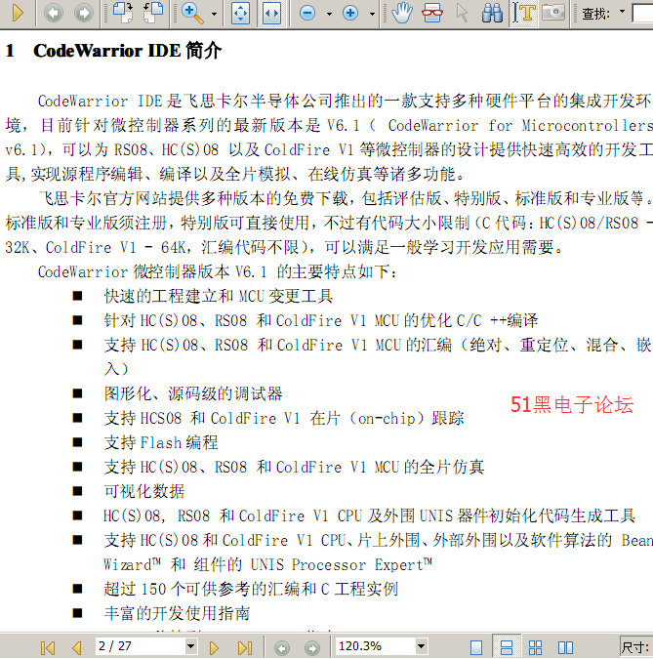Click the bullet text 丰富的开发使用指南
Screen dimensions: 653x659
point(177,613)
